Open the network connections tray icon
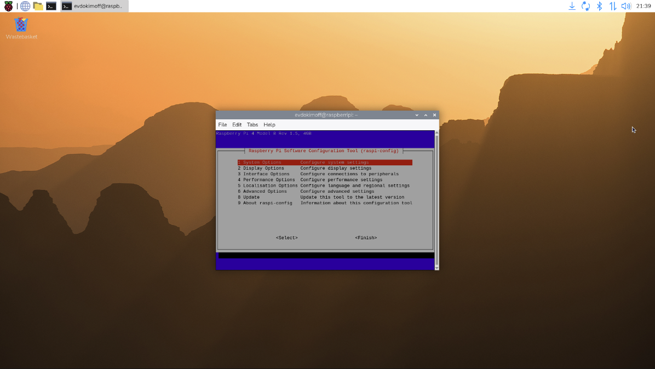This screenshot has height=369, width=655. (613, 6)
